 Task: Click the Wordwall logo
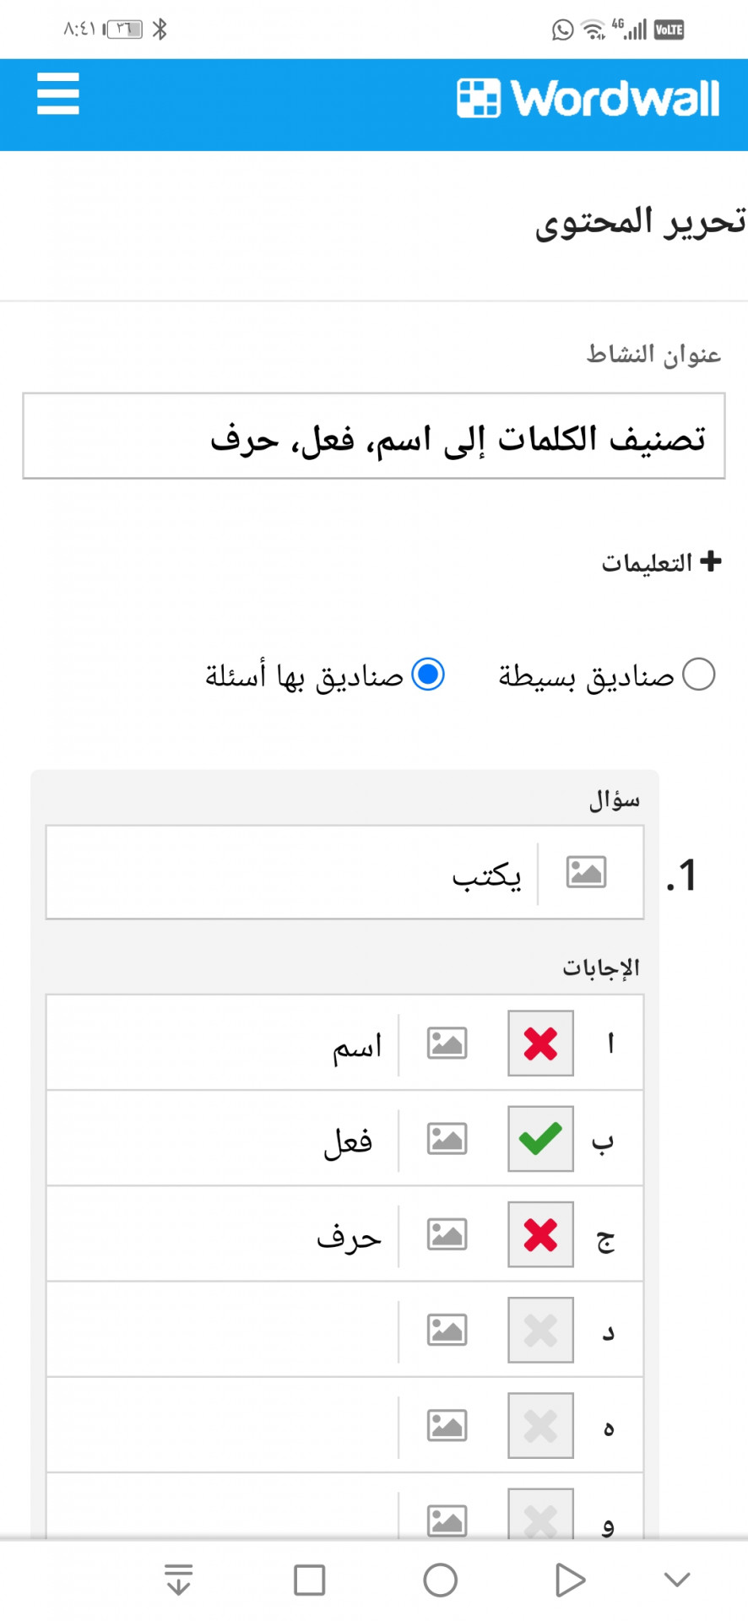click(x=588, y=98)
